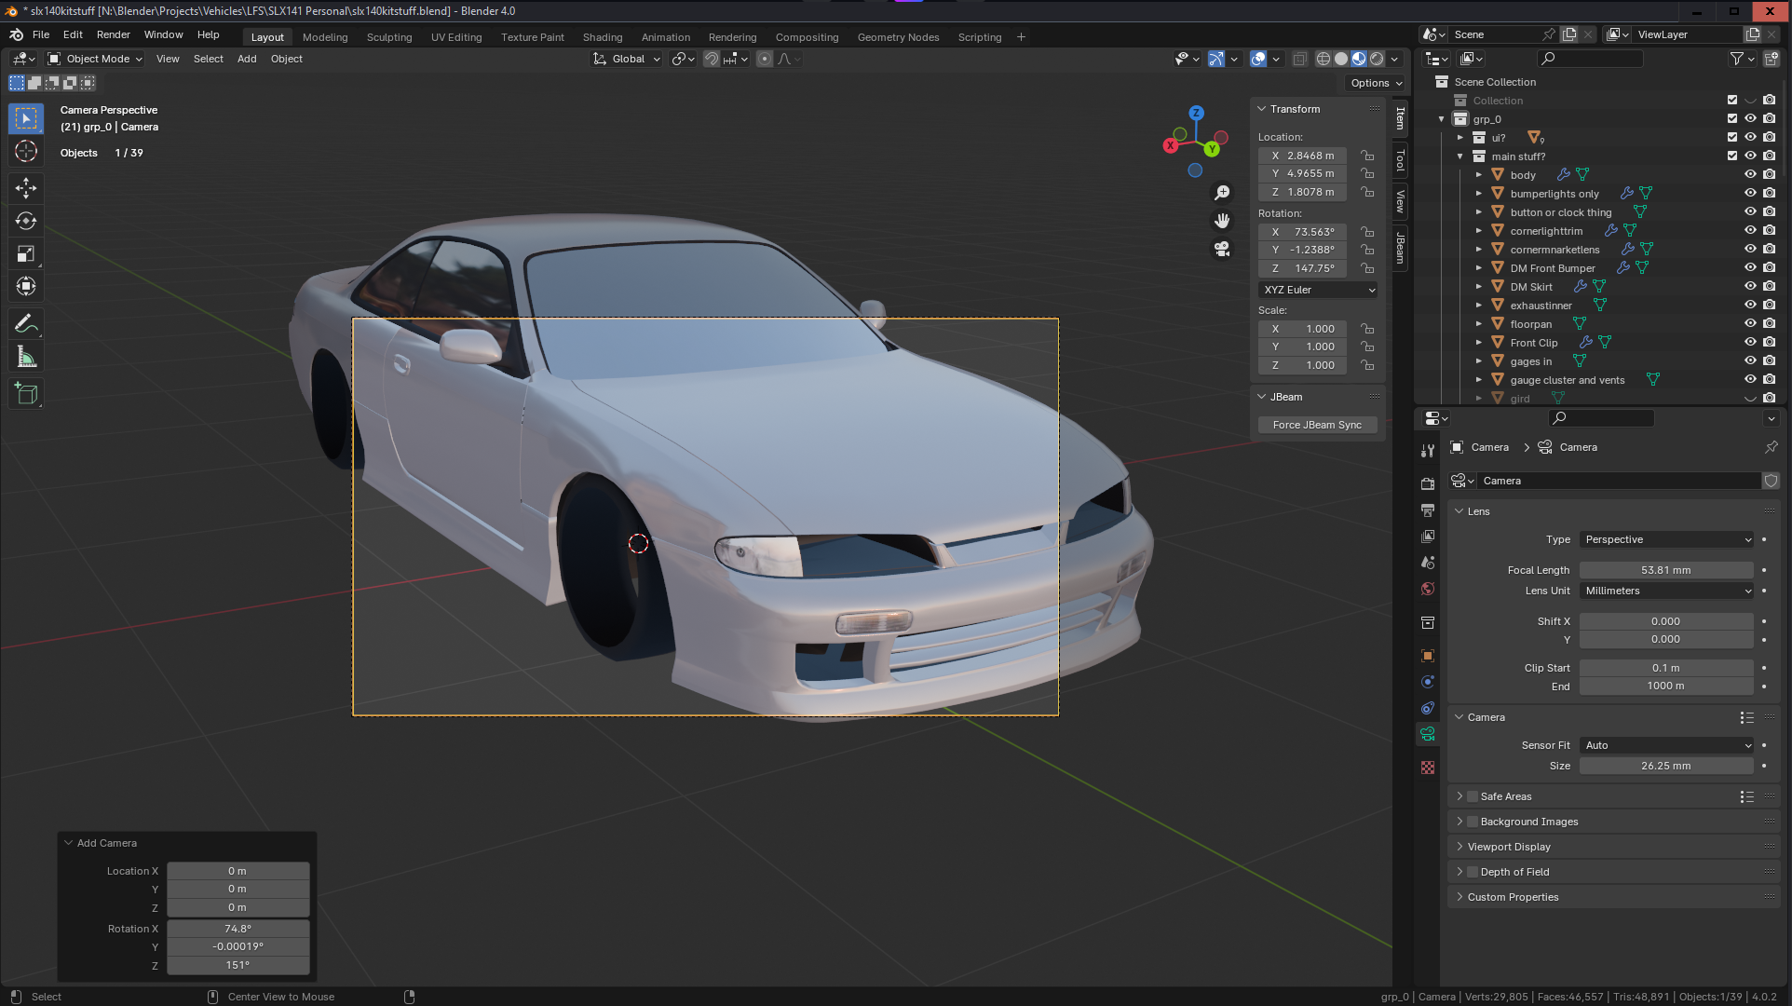Enable the Safe Areas checkbox
Viewport: 1792px width, 1006px height.
pos(1473,796)
